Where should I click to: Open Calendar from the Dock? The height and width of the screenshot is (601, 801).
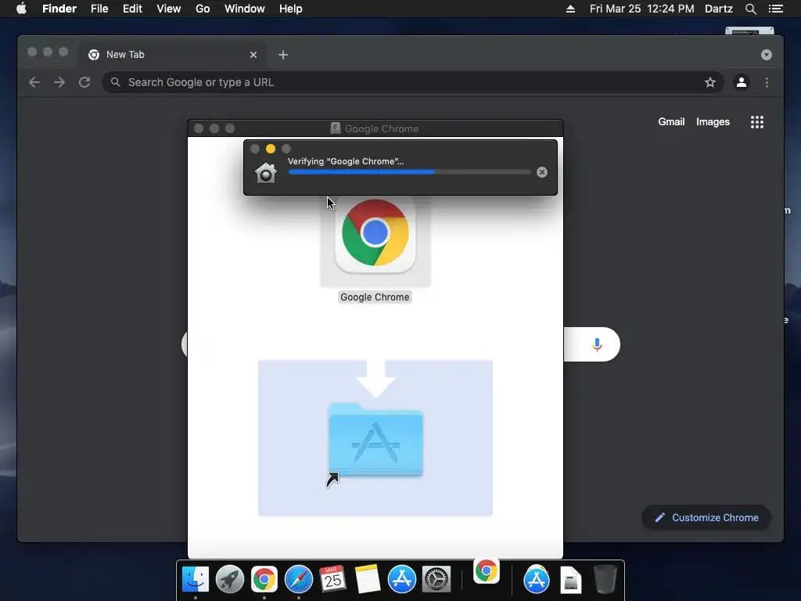(x=332, y=580)
